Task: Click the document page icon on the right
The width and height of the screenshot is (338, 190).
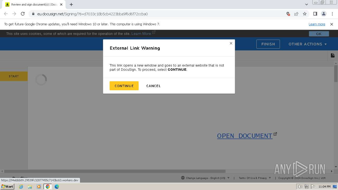Action: coord(333,55)
